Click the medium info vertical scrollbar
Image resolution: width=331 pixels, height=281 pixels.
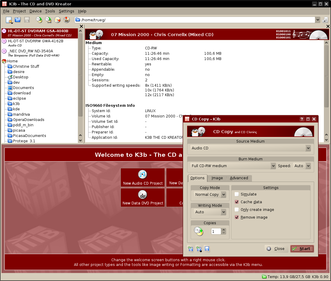(x=326, y=76)
